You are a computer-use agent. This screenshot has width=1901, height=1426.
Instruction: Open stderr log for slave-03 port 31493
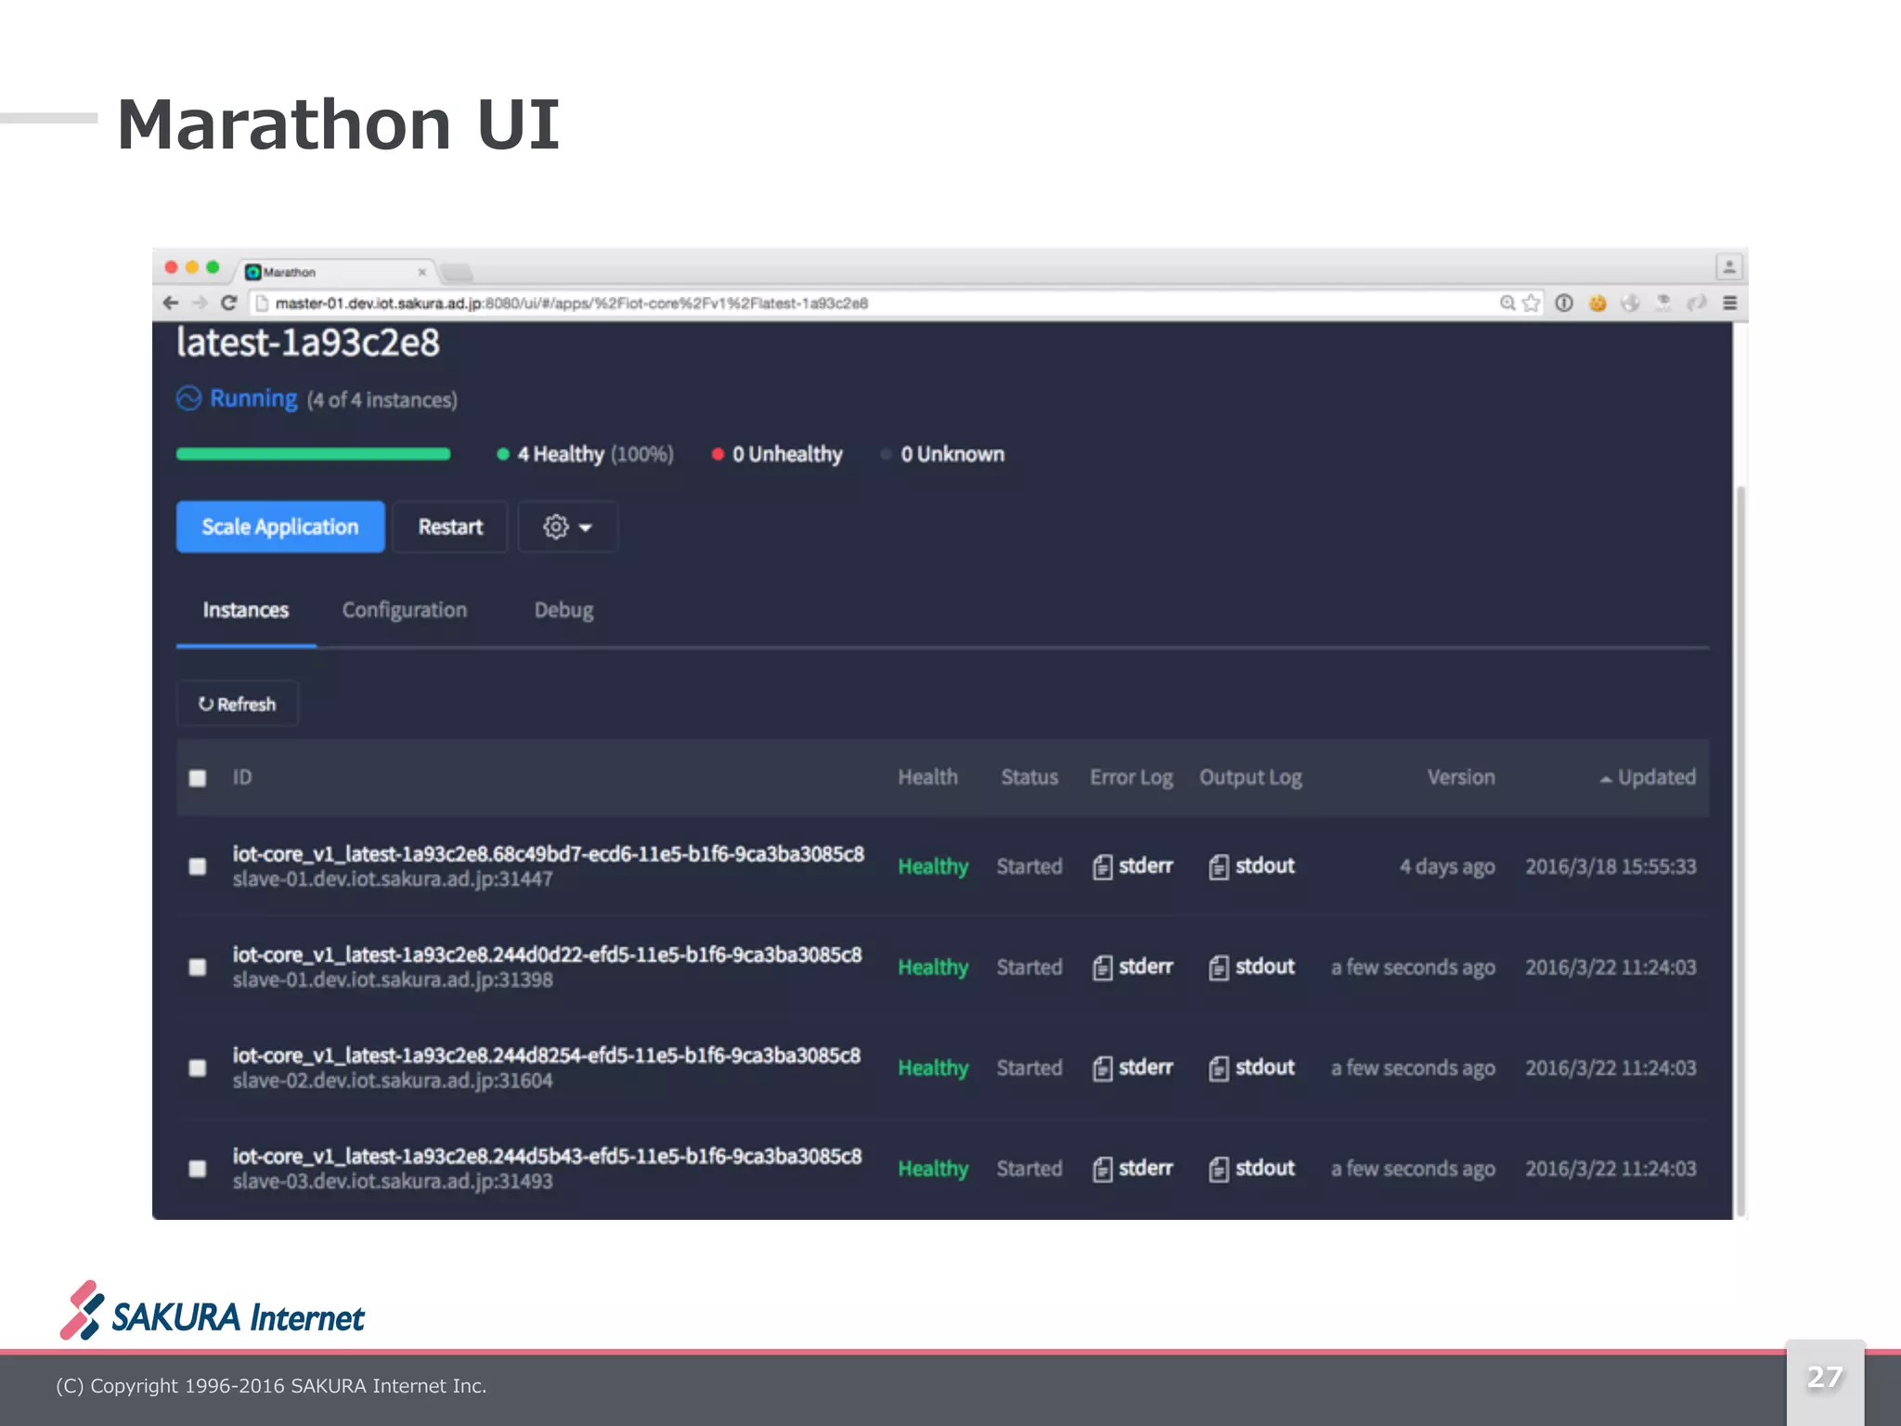pyautogui.click(x=1132, y=1169)
